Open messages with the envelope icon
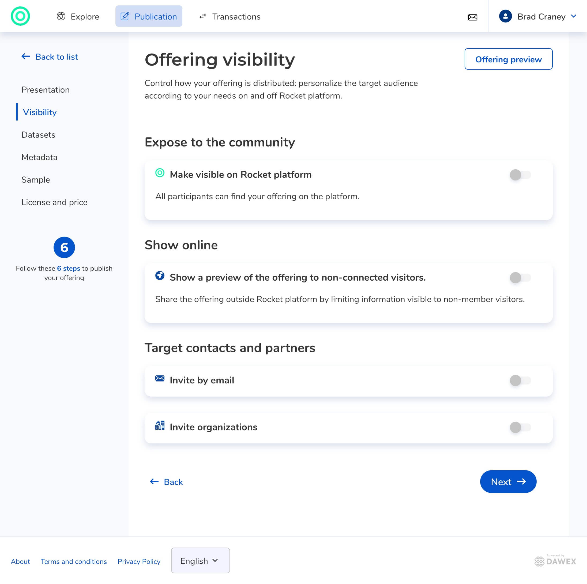Image resolution: width=587 pixels, height=584 pixels. point(473,17)
